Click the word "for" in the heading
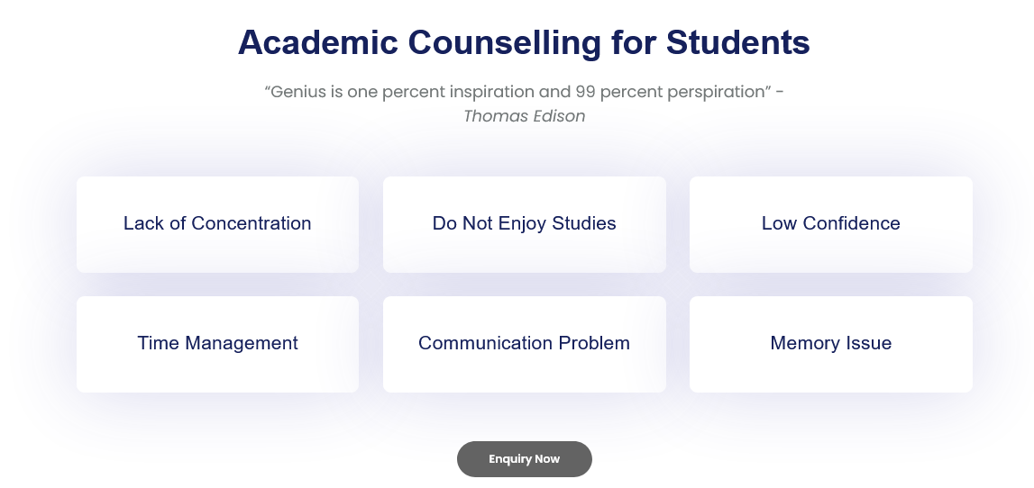1034x488 pixels. click(634, 43)
